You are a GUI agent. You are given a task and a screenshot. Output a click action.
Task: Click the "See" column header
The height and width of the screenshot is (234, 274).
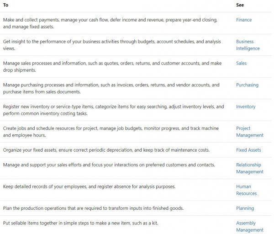tap(240, 5)
